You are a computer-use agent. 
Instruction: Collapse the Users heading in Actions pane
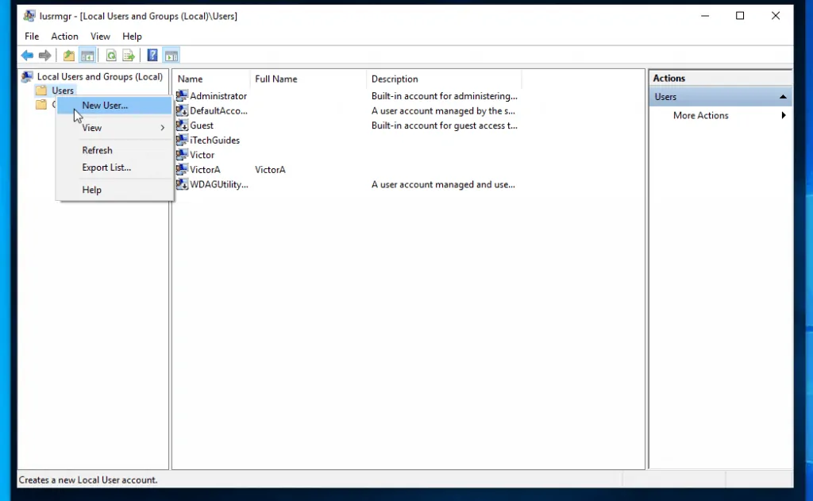pos(783,96)
